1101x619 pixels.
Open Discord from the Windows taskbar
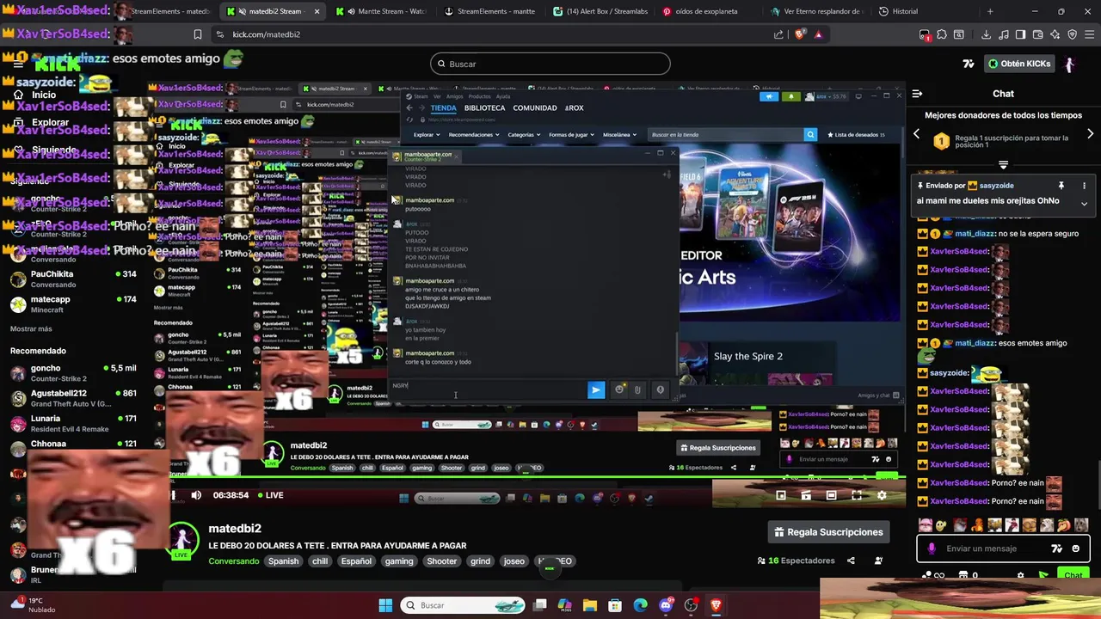[667, 605]
